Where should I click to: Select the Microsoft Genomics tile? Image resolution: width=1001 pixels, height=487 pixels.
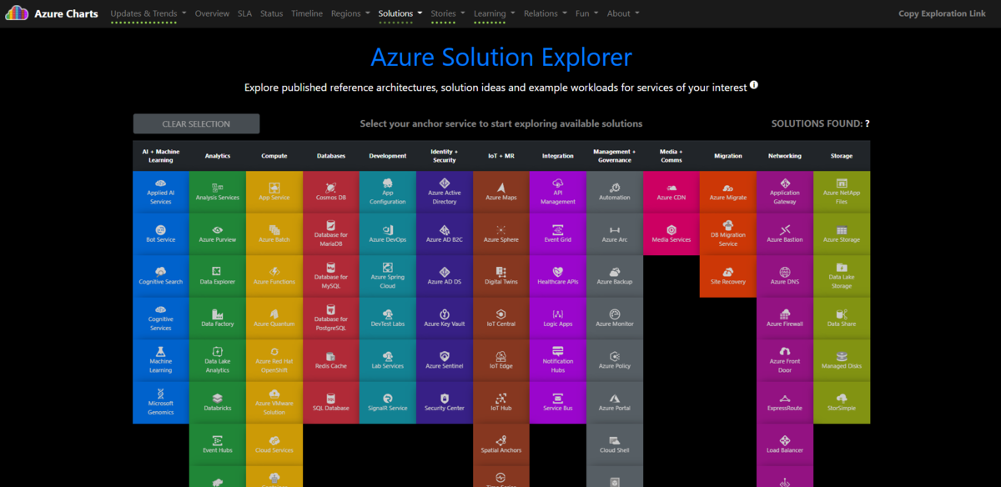pos(161,402)
